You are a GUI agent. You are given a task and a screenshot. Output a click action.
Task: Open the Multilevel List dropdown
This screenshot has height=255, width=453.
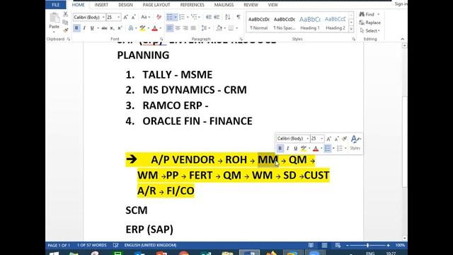tap(199, 17)
